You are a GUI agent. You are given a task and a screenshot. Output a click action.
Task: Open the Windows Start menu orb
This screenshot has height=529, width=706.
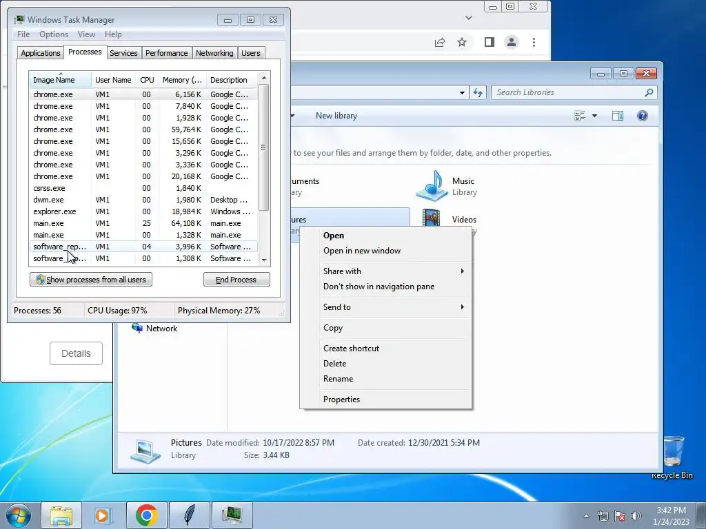point(18,515)
